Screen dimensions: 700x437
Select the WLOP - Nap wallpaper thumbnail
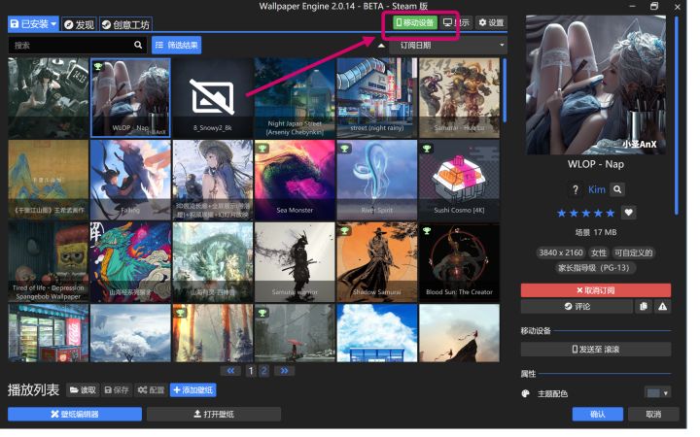(130, 98)
